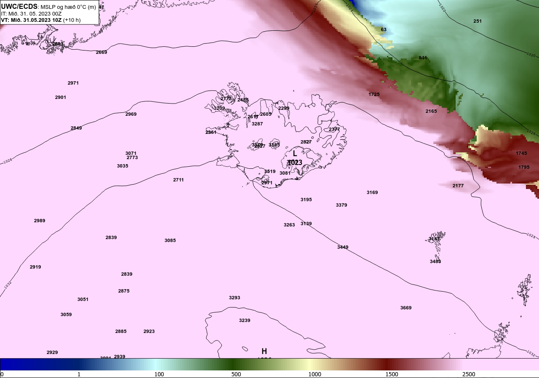The height and width of the screenshot is (378, 539).
Task: Click the 2969 height value
Action: coord(131,114)
